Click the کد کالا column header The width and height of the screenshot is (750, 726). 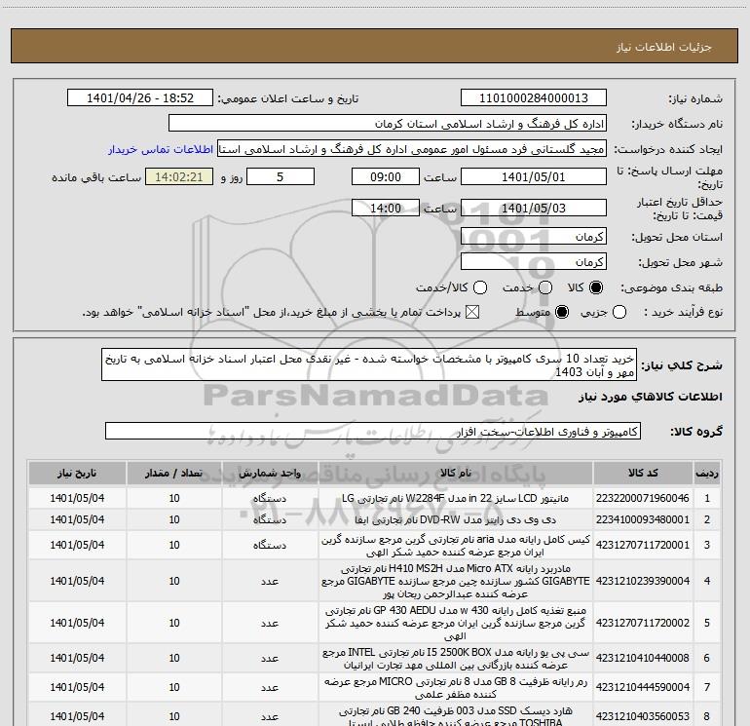(643, 474)
